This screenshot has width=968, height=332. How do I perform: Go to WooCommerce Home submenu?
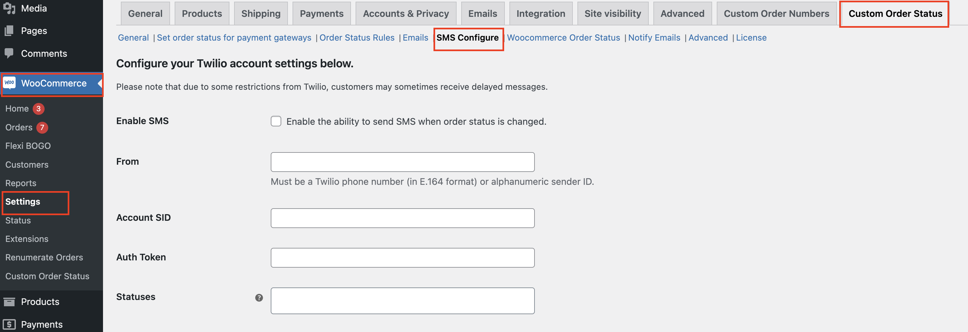point(17,109)
